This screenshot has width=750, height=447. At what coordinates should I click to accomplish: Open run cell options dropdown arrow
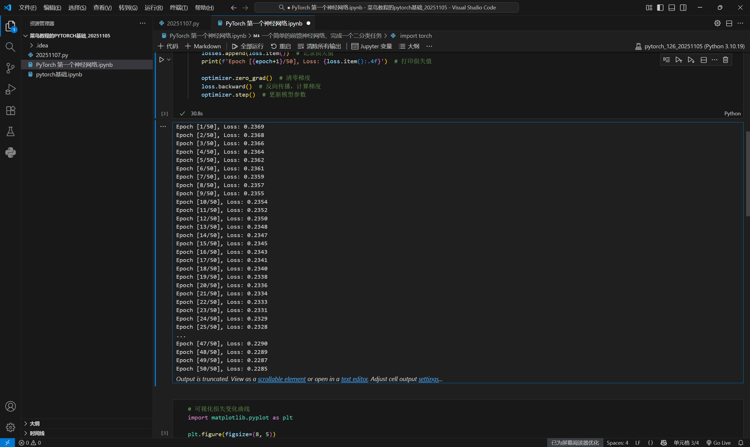(169, 60)
